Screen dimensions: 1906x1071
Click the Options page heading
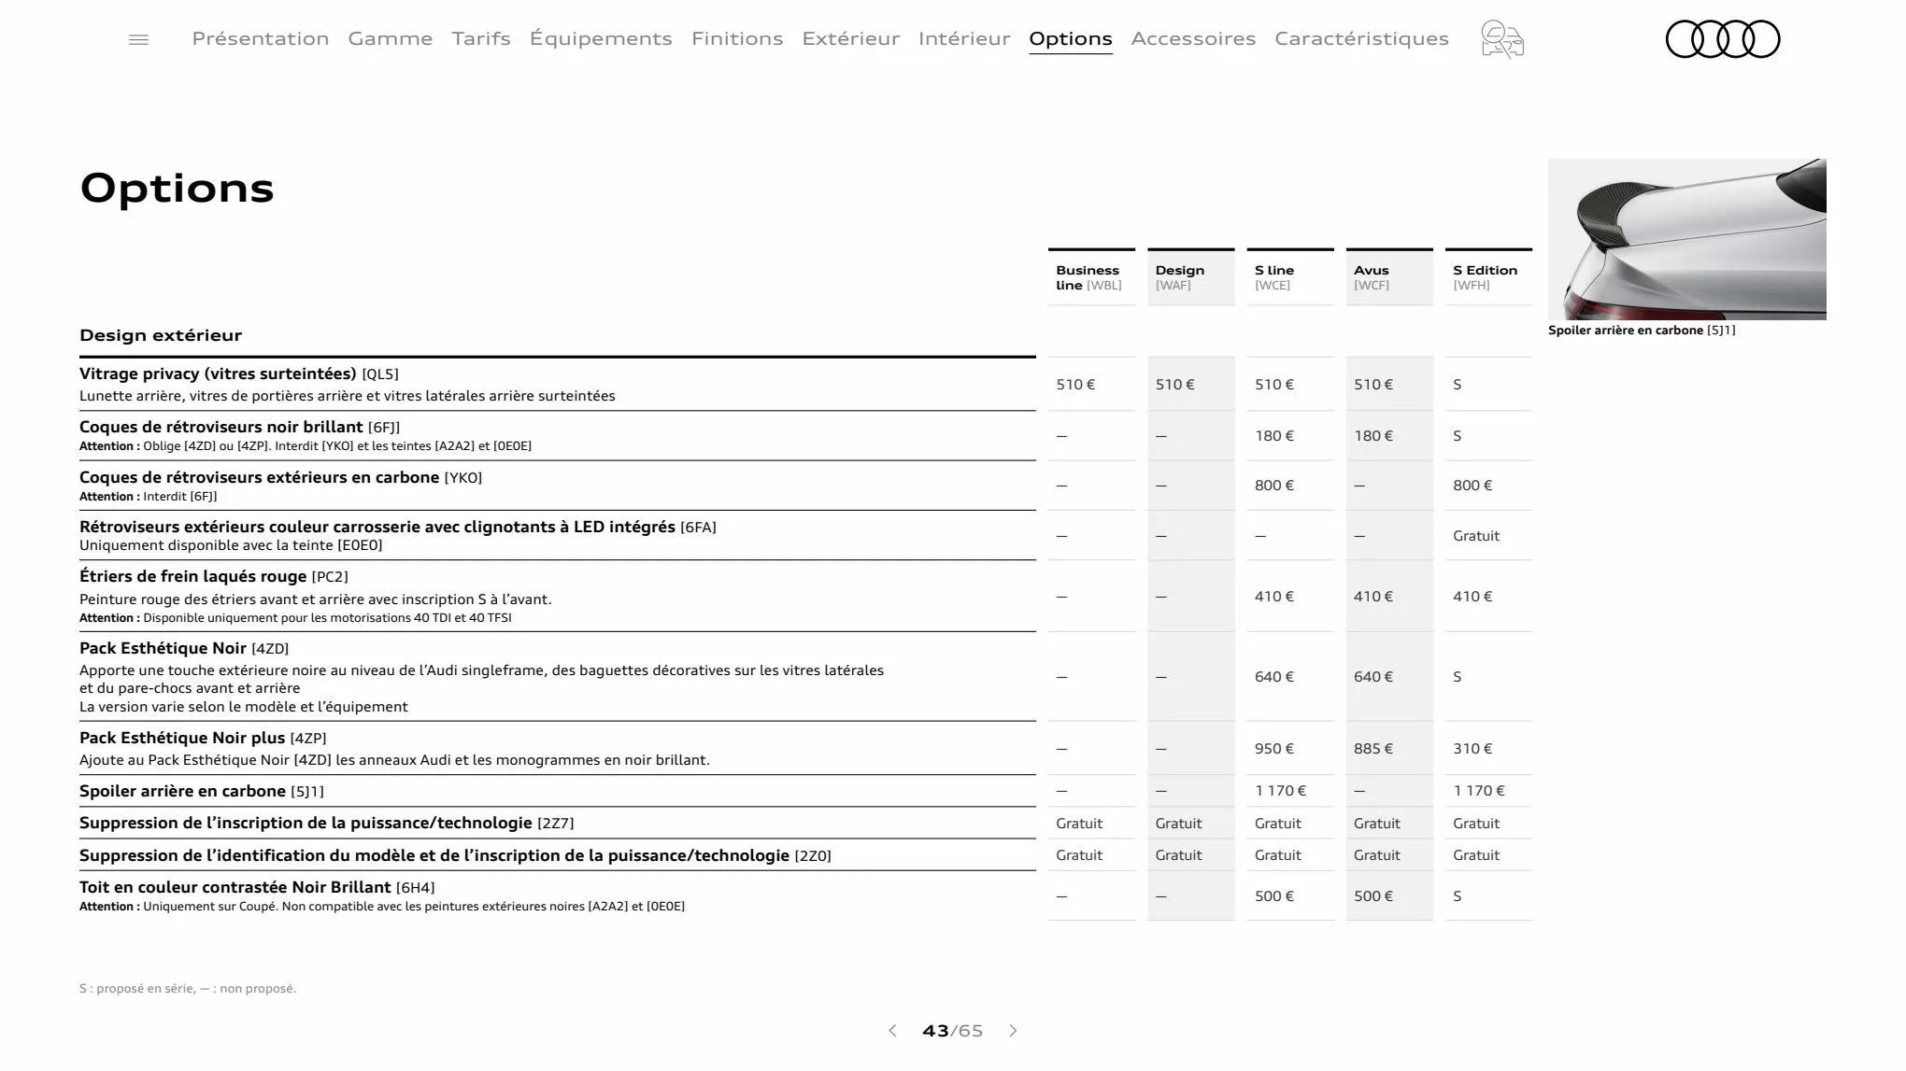178,188
